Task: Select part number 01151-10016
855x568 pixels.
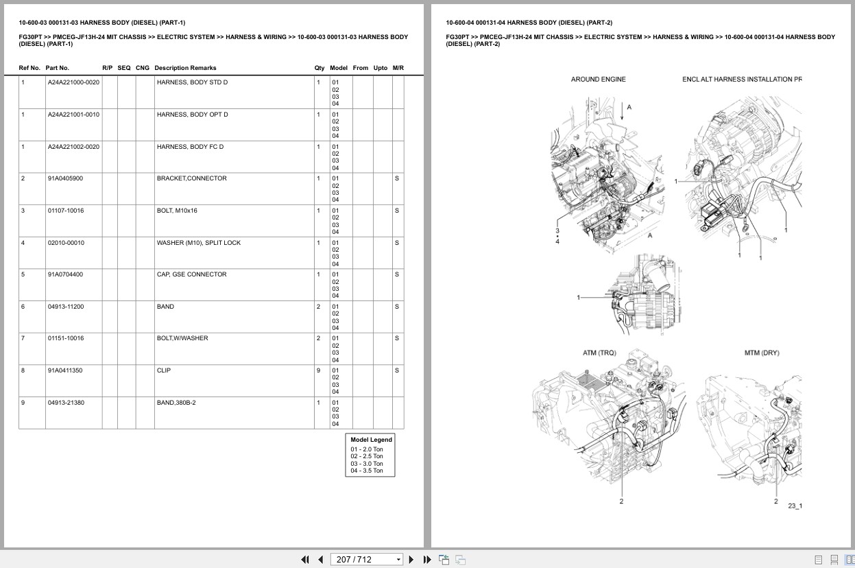Action: (66, 338)
